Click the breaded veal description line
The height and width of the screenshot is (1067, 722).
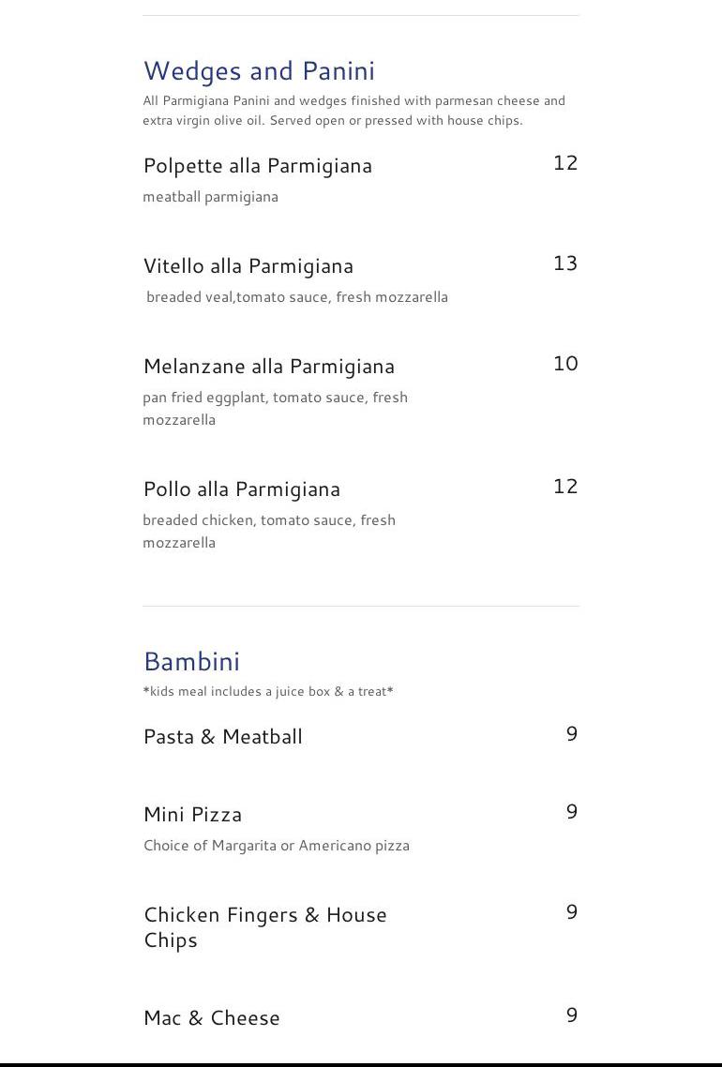pyautogui.click(x=297, y=297)
